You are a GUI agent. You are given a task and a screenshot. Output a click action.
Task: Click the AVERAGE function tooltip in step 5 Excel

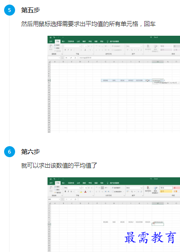click(166, 83)
